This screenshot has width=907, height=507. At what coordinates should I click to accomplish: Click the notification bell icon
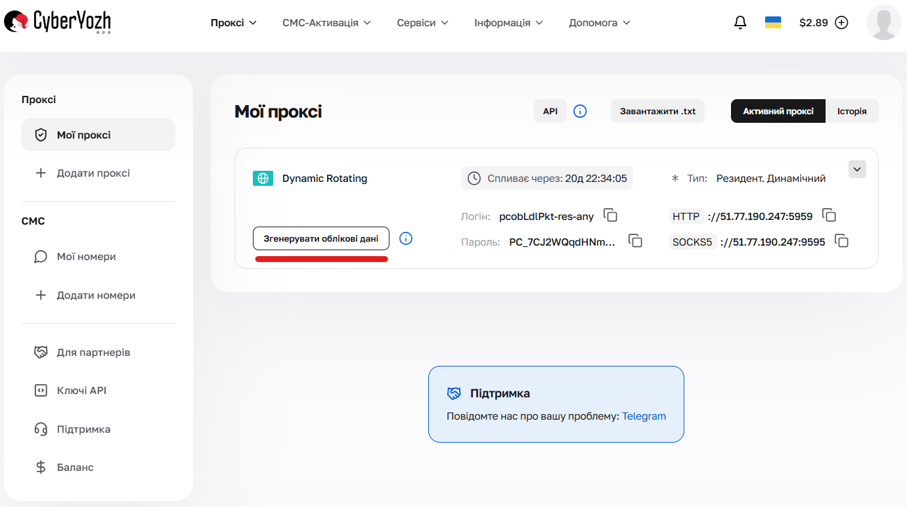click(x=740, y=22)
